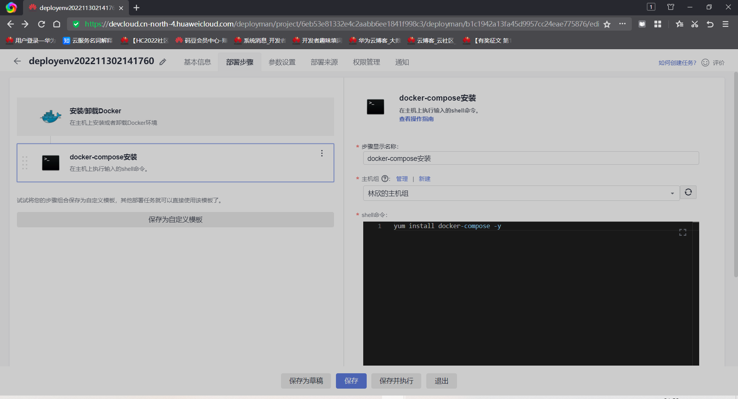
Task: Select the docker-compose安装 step card
Action: [175, 163]
